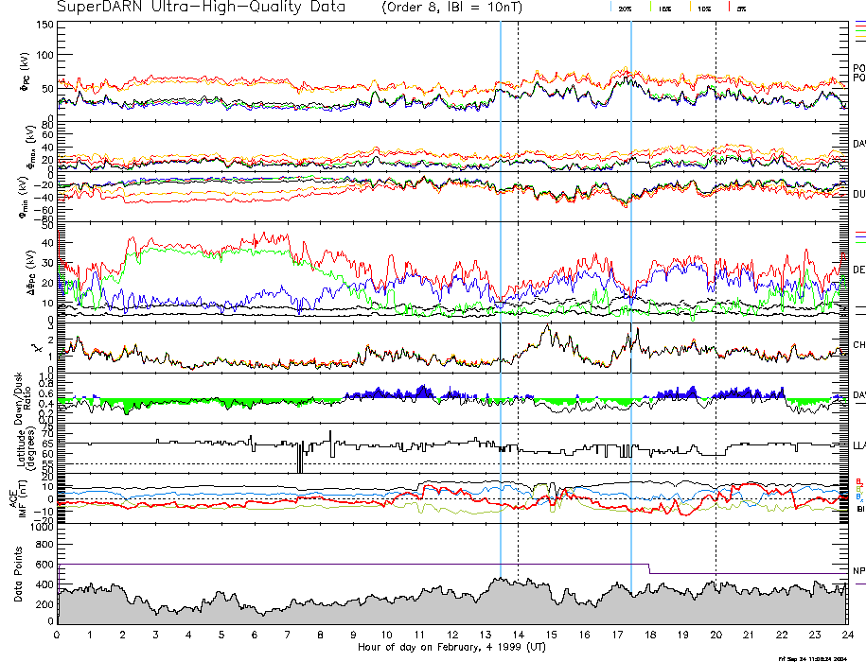Click the x-axis tick label 12
This screenshot has height=662, width=866.
[x=451, y=635]
